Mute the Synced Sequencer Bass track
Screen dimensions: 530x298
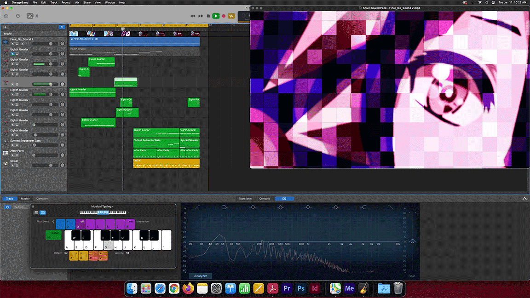[12, 145]
